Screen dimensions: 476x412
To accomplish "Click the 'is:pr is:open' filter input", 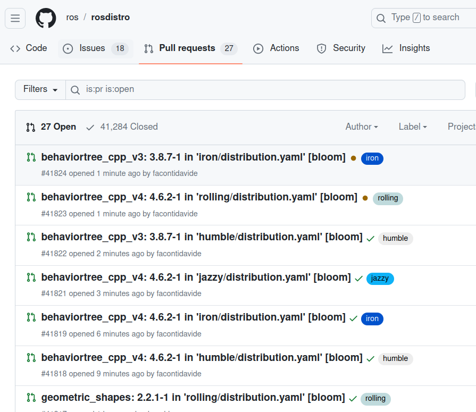I will click(x=265, y=90).
